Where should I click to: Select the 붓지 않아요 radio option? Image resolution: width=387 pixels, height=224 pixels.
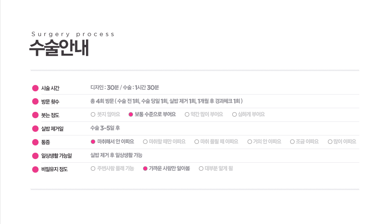(93, 115)
